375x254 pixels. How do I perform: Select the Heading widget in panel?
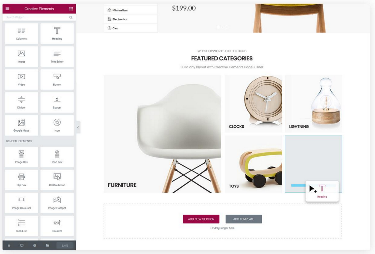(x=57, y=34)
